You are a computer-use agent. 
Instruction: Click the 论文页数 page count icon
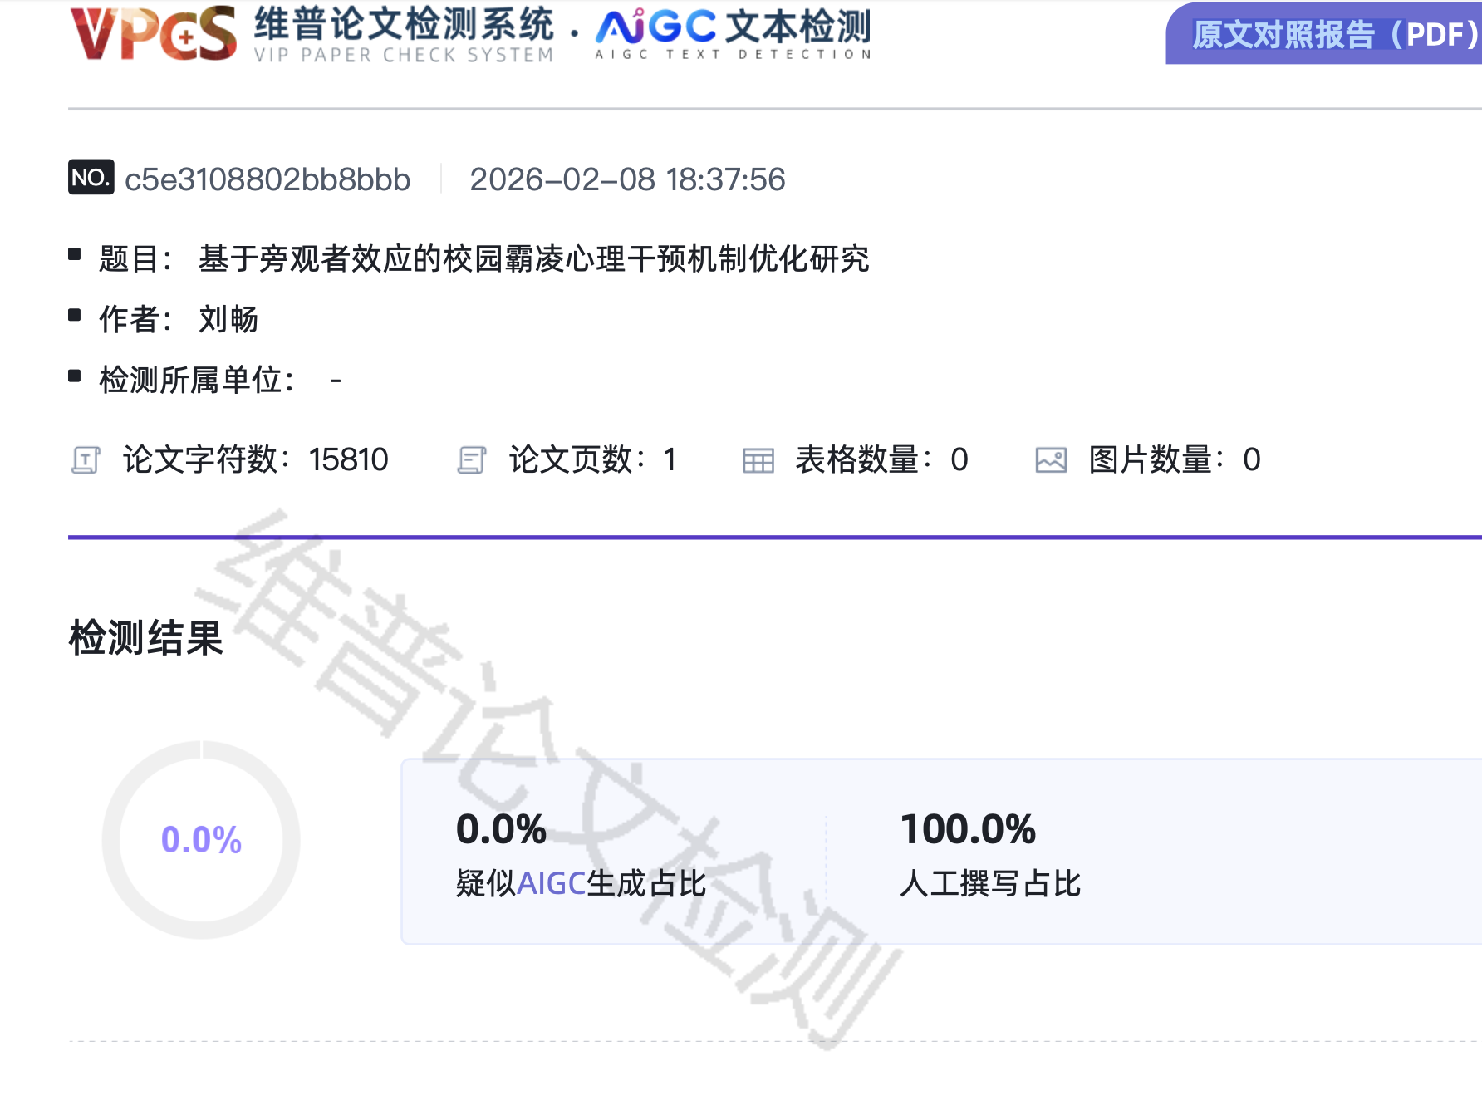471,459
